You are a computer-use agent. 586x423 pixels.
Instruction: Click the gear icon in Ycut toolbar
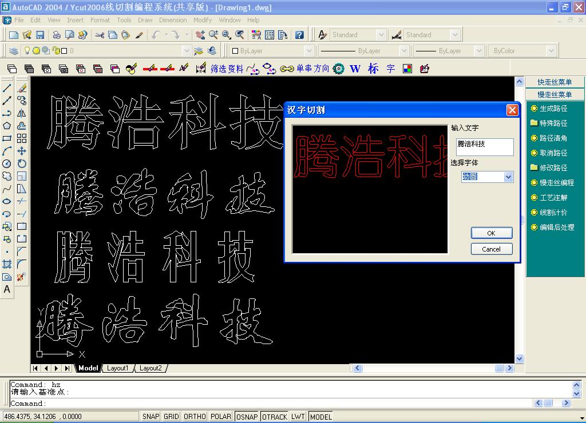click(x=339, y=69)
